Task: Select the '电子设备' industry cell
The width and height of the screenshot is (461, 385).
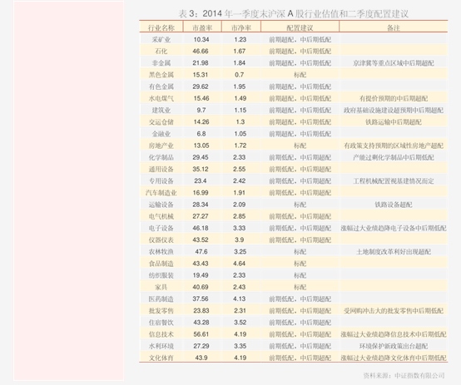Action: click(x=161, y=228)
